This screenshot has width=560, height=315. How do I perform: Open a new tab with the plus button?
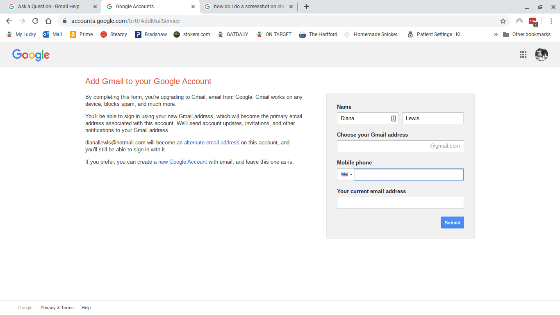click(x=307, y=7)
